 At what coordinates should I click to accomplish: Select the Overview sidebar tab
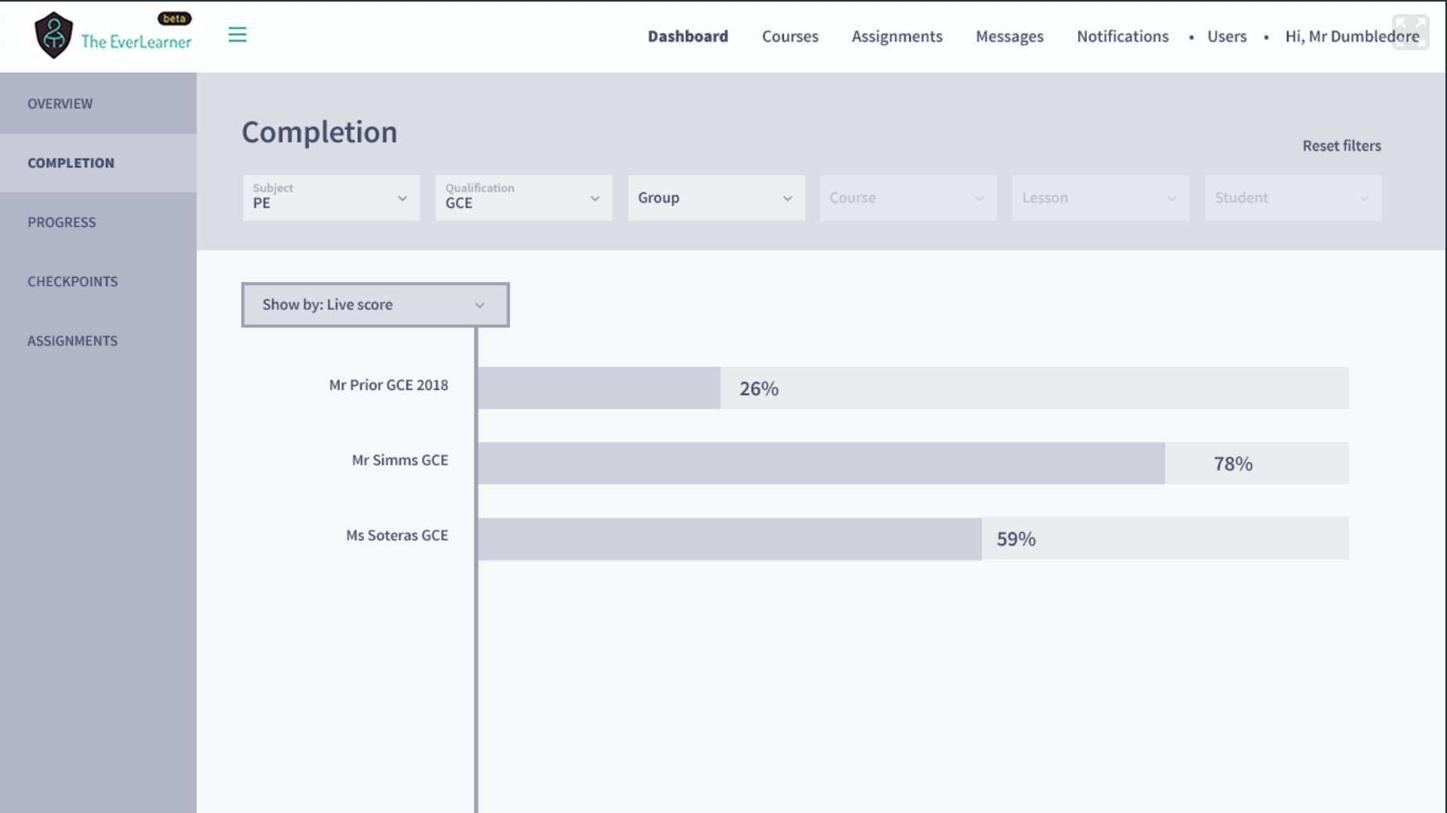tap(98, 104)
